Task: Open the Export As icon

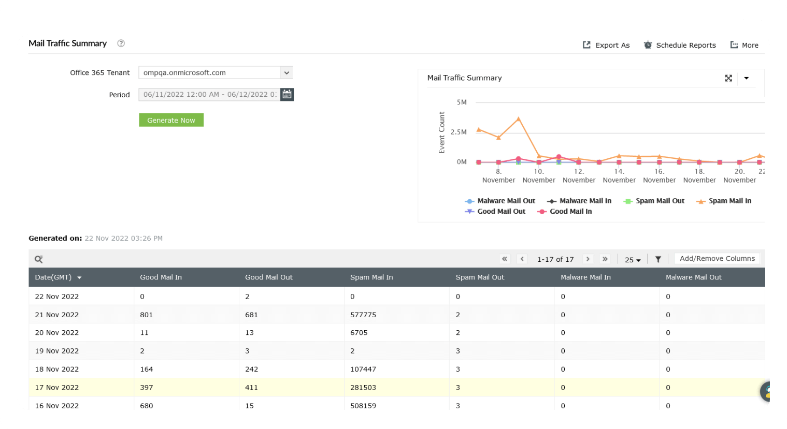Action: coord(586,45)
